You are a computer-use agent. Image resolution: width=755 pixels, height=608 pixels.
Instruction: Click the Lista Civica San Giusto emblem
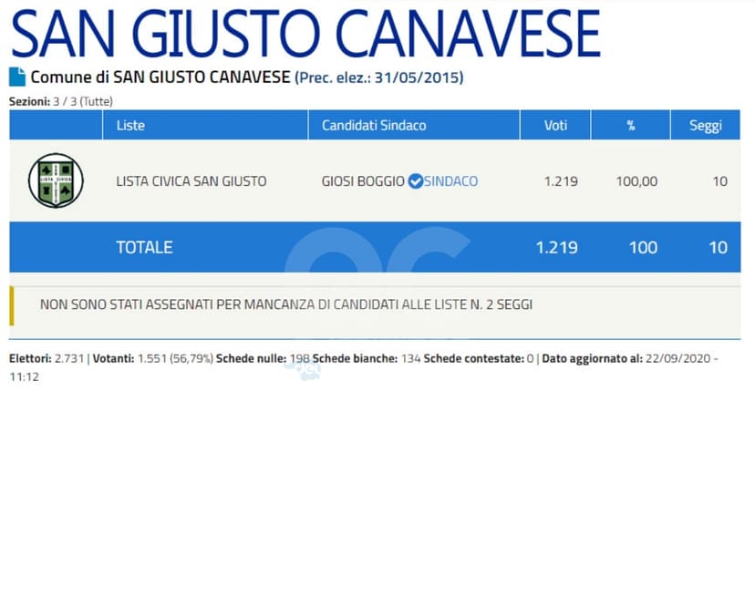click(x=56, y=180)
